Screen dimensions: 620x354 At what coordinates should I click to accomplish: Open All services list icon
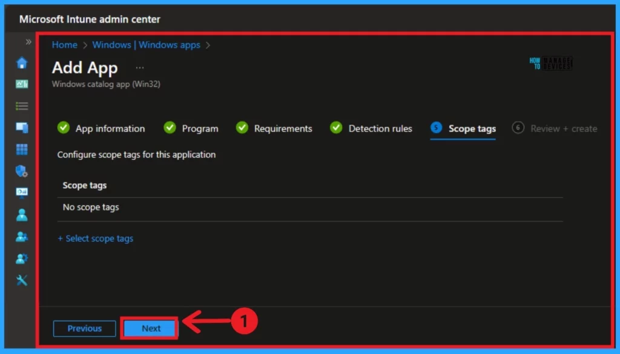click(22, 106)
